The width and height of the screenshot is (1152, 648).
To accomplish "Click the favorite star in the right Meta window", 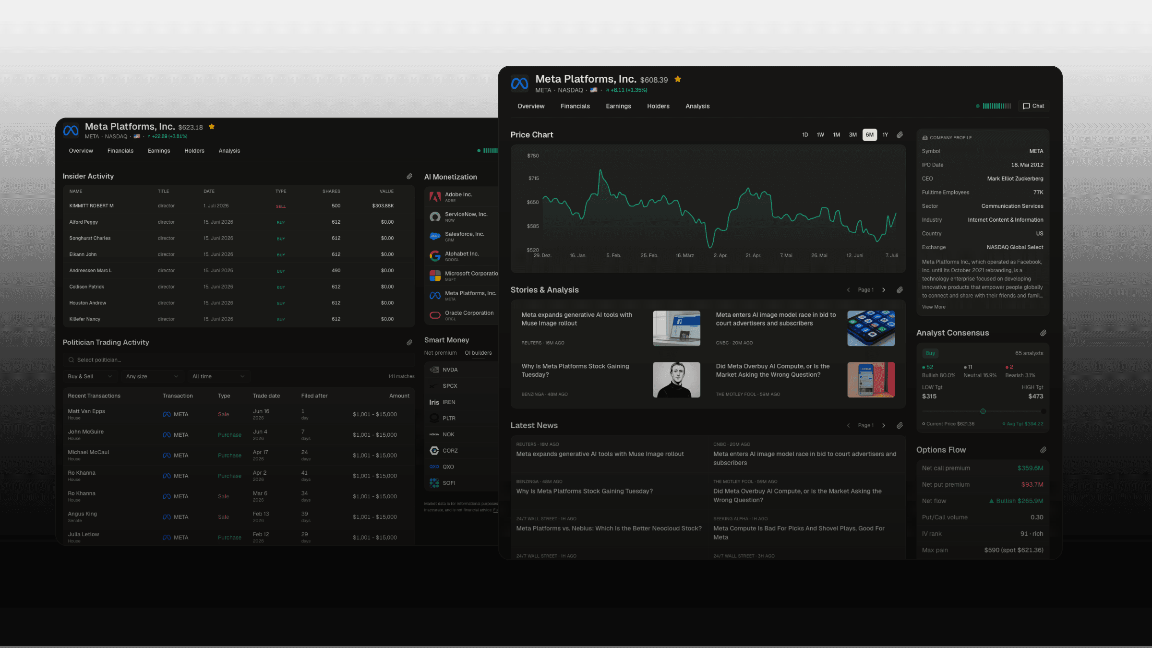I will click(x=678, y=79).
